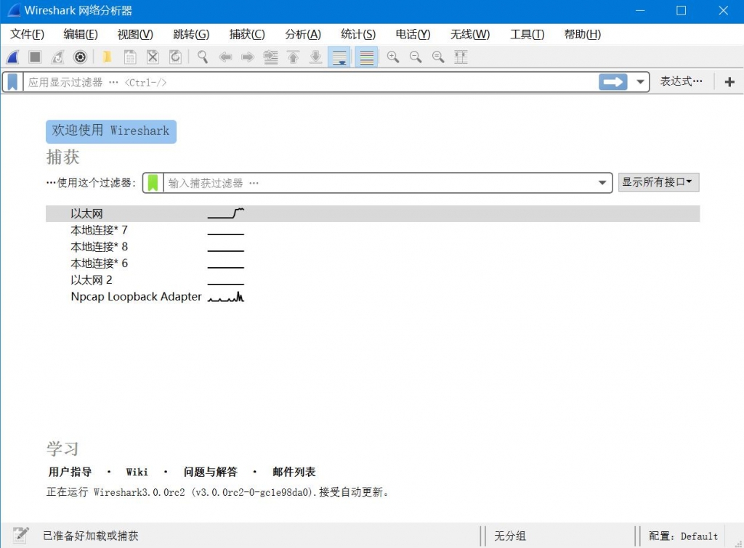This screenshot has height=548, width=744.
Task: Open the 文件(F) menu
Action: [27, 34]
